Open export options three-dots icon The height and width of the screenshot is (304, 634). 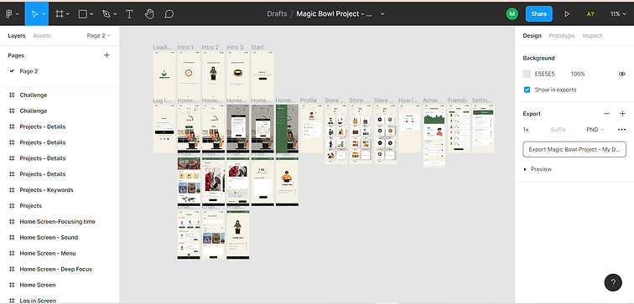tap(622, 130)
